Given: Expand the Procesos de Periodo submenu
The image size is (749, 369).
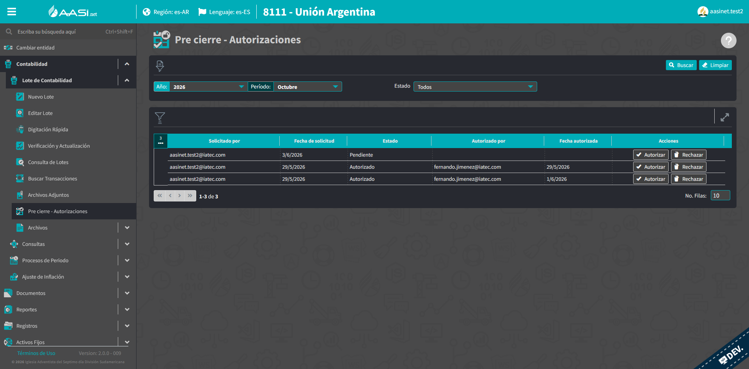Looking at the screenshot, I should click(x=127, y=260).
